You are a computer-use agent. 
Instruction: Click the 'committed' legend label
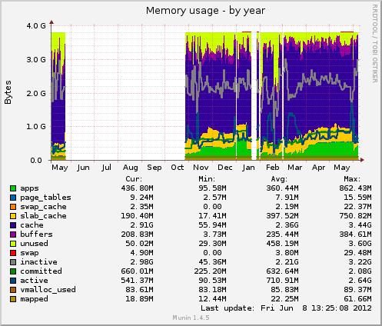click(x=41, y=271)
